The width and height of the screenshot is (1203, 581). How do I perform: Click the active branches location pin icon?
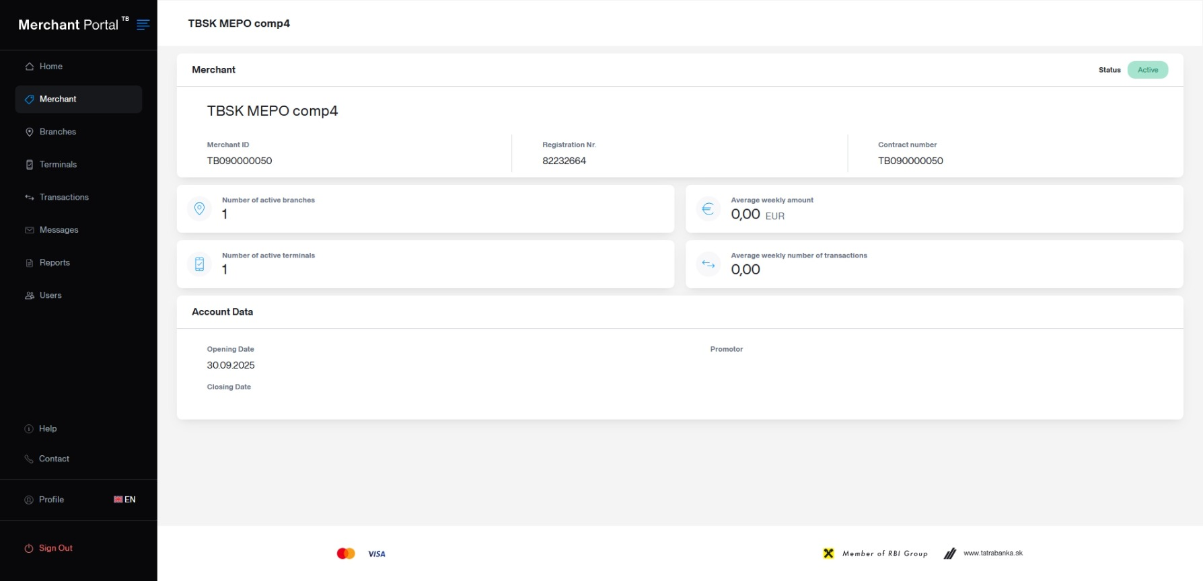199,209
